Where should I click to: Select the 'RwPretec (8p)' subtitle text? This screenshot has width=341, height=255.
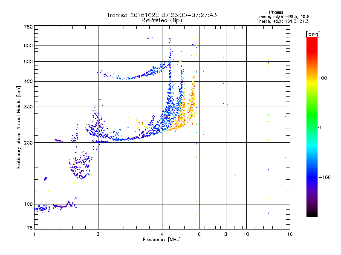click(162, 20)
